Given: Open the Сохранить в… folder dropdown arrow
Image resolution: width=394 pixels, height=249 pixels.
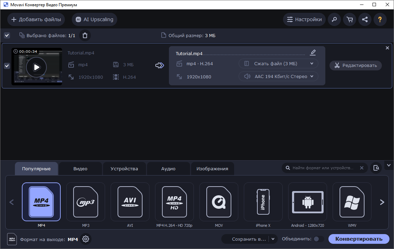Looking at the screenshot, I should pos(273,239).
